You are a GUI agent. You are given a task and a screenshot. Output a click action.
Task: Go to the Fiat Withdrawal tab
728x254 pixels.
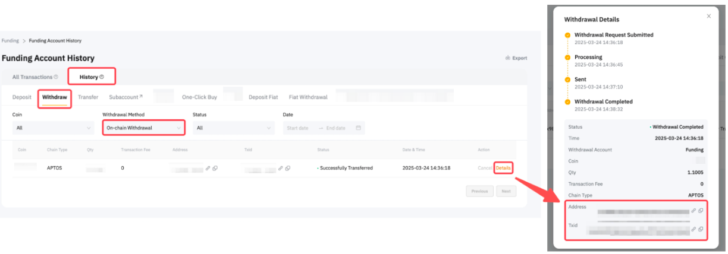(308, 97)
